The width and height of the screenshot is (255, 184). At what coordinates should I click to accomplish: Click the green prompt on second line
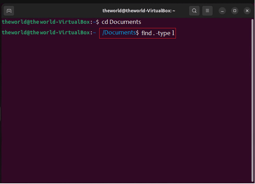[x=46, y=33]
